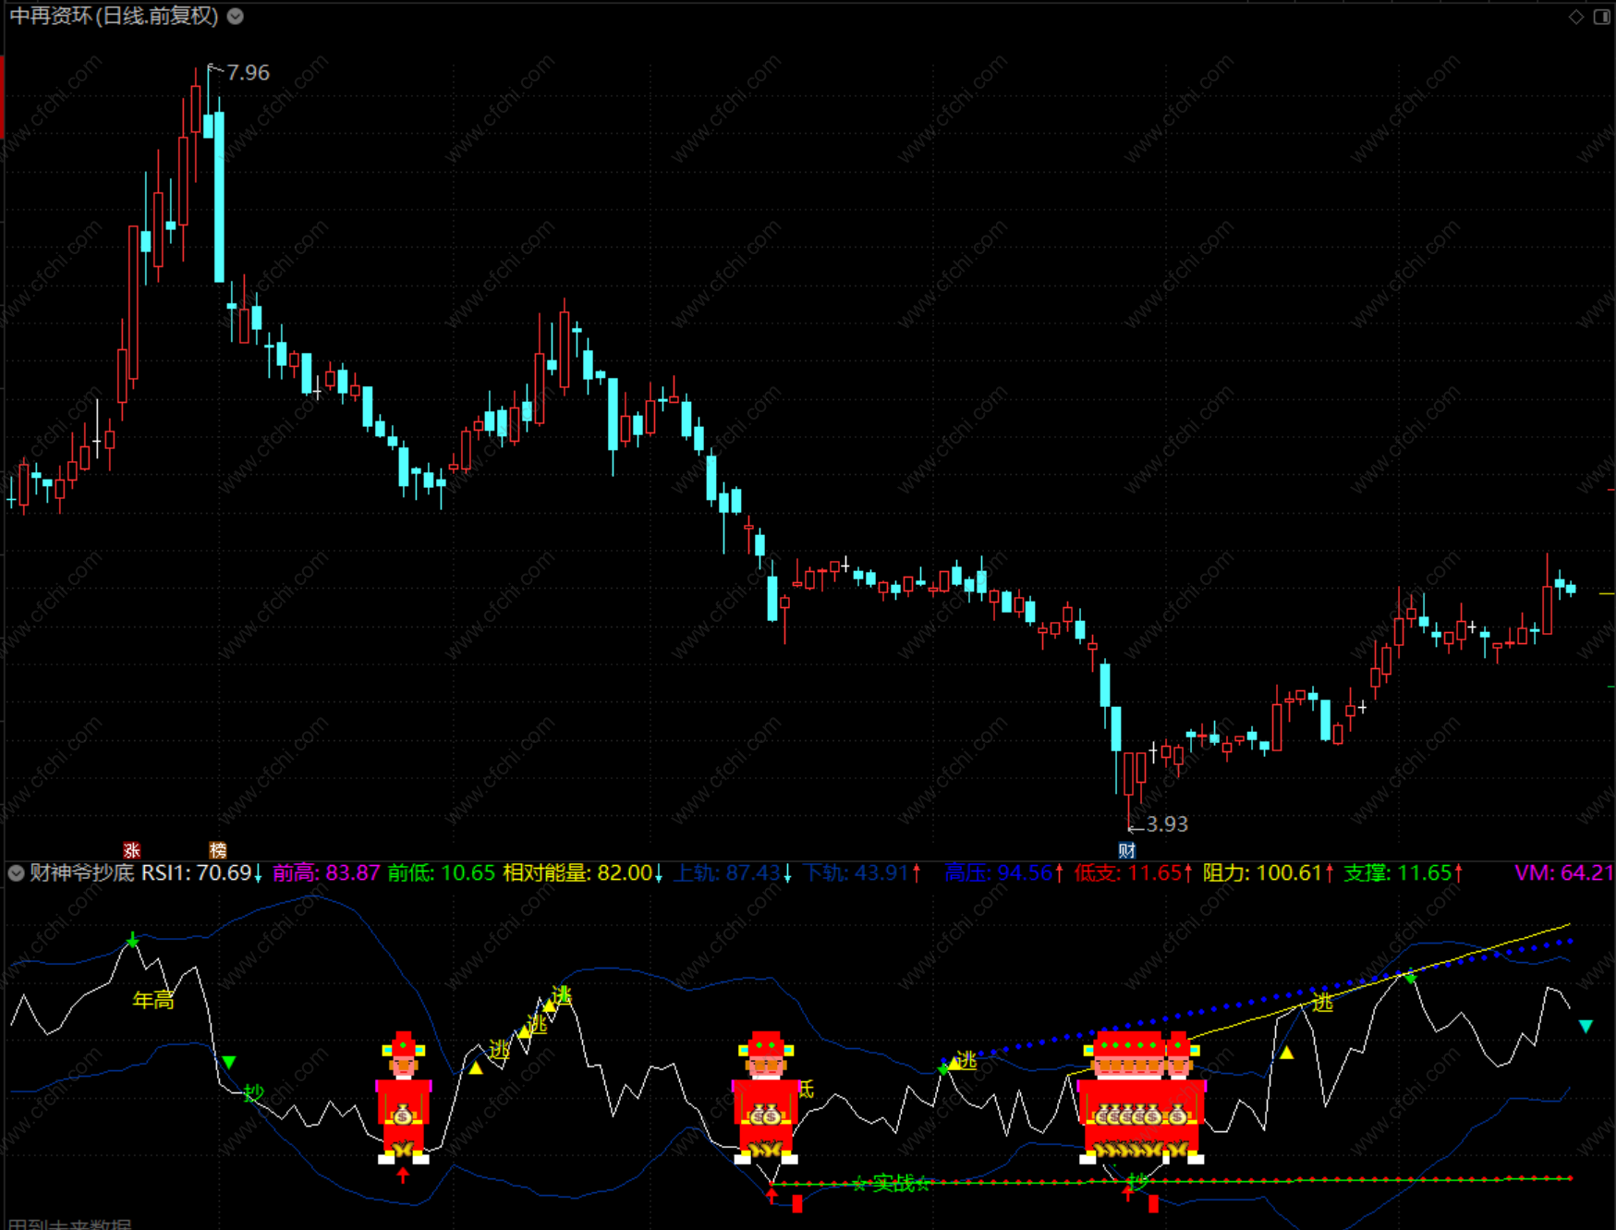Click the green arrow at the indicator peak
The image size is (1616, 1230).
133,940
